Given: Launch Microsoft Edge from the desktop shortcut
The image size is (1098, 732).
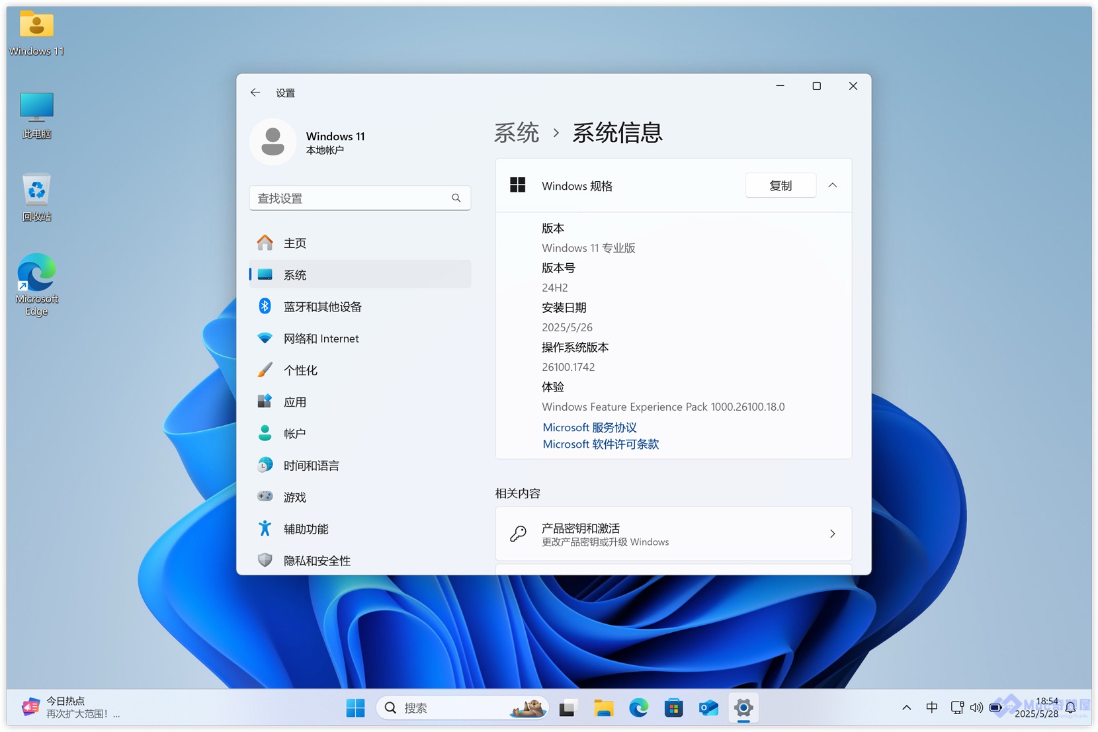Looking at the screenshot, I should coord(36,285).
